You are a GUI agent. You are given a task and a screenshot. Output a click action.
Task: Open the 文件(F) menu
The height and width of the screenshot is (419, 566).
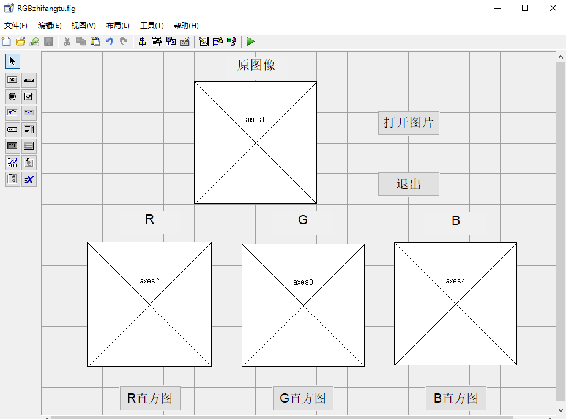tap(17, 25)
